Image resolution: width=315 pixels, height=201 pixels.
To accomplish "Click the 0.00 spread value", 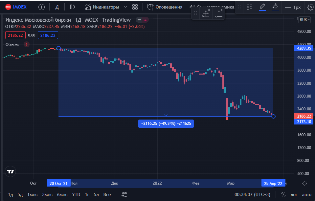I will tap(32, 35).
